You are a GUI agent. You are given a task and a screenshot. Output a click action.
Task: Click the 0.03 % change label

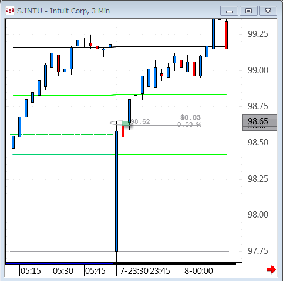[x=189, y=124]
